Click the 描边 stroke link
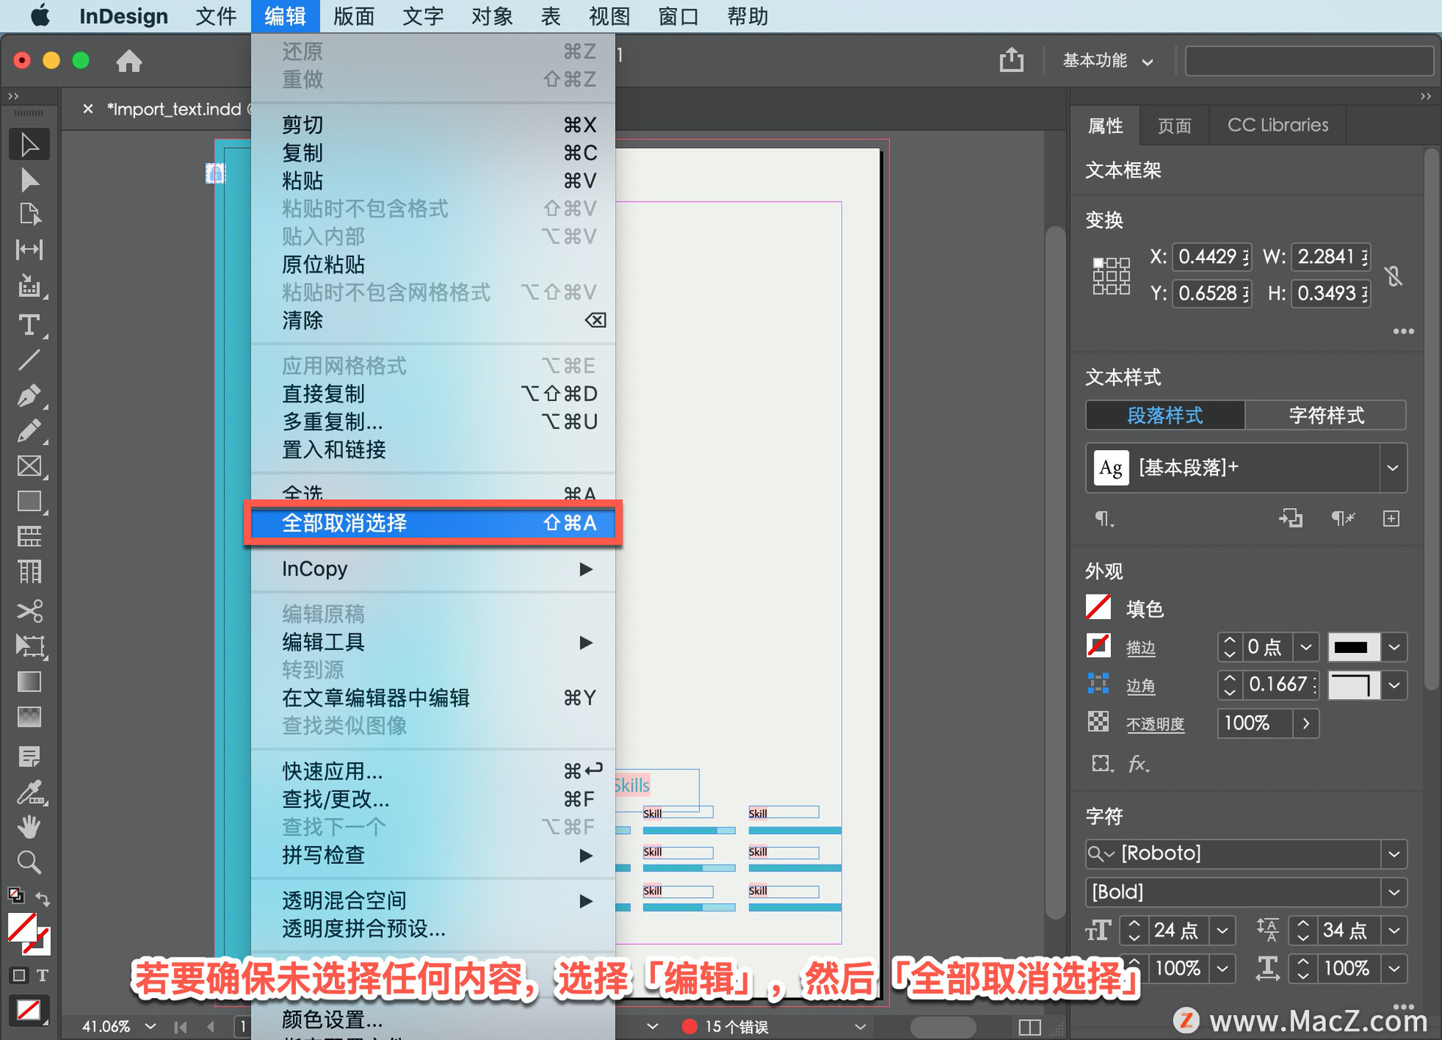 click(x=1140, y=648)
